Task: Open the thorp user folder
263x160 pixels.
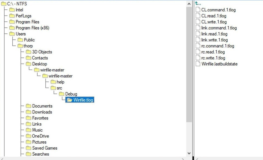Action: click(28, 46)
